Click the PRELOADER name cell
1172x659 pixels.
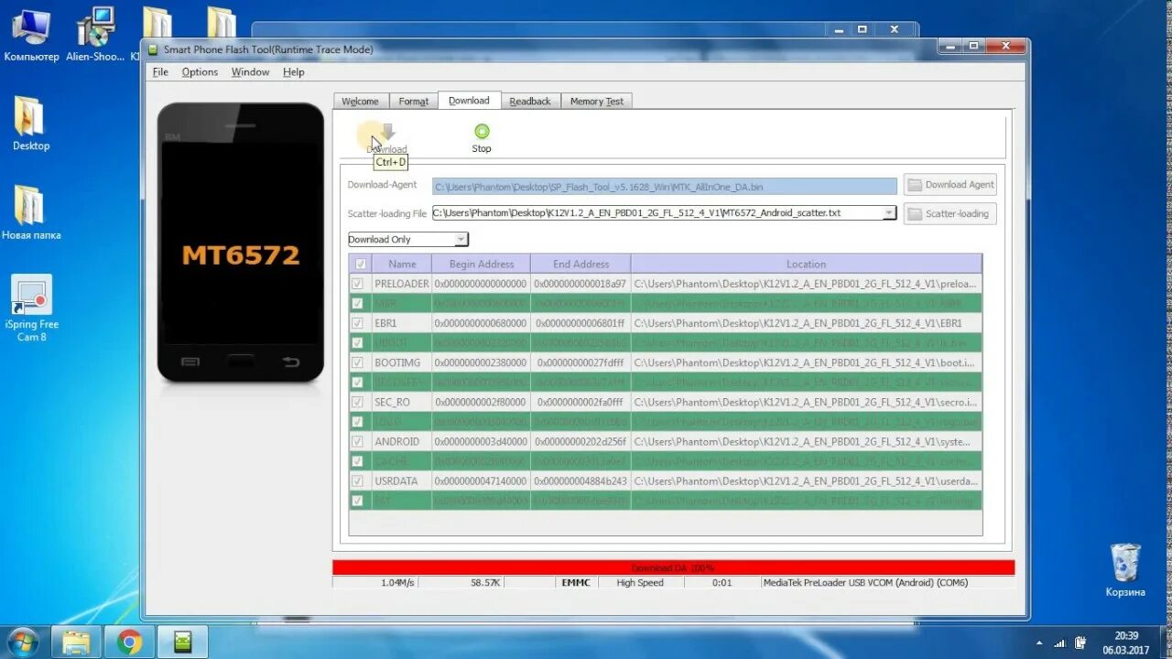point(402,284)
